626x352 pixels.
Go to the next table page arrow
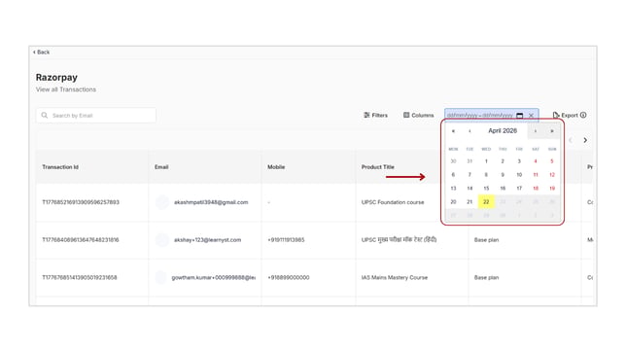coord(585,140)
